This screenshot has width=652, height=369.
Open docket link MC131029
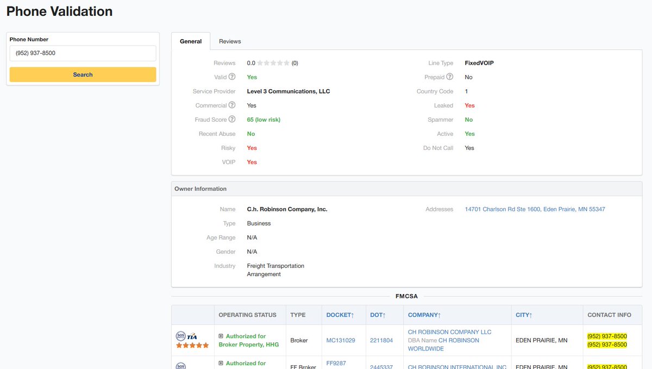341,340
